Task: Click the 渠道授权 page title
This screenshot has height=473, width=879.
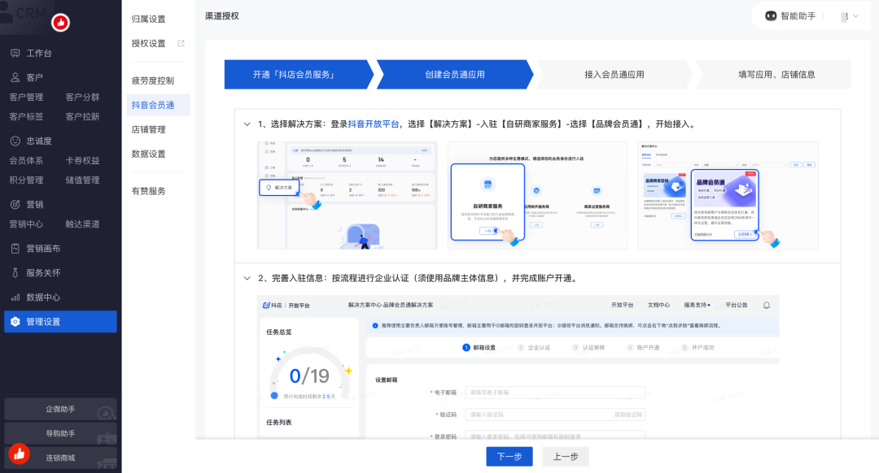Action: click(222, 16)
